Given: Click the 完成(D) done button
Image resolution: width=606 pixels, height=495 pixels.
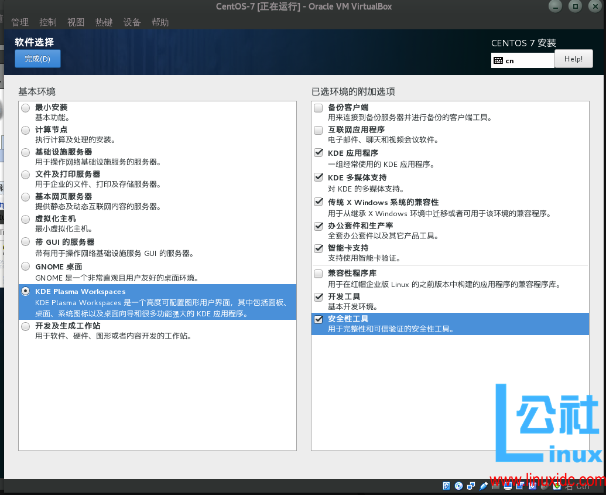Looking at the screenshot, I should click(x=37, y=59).
